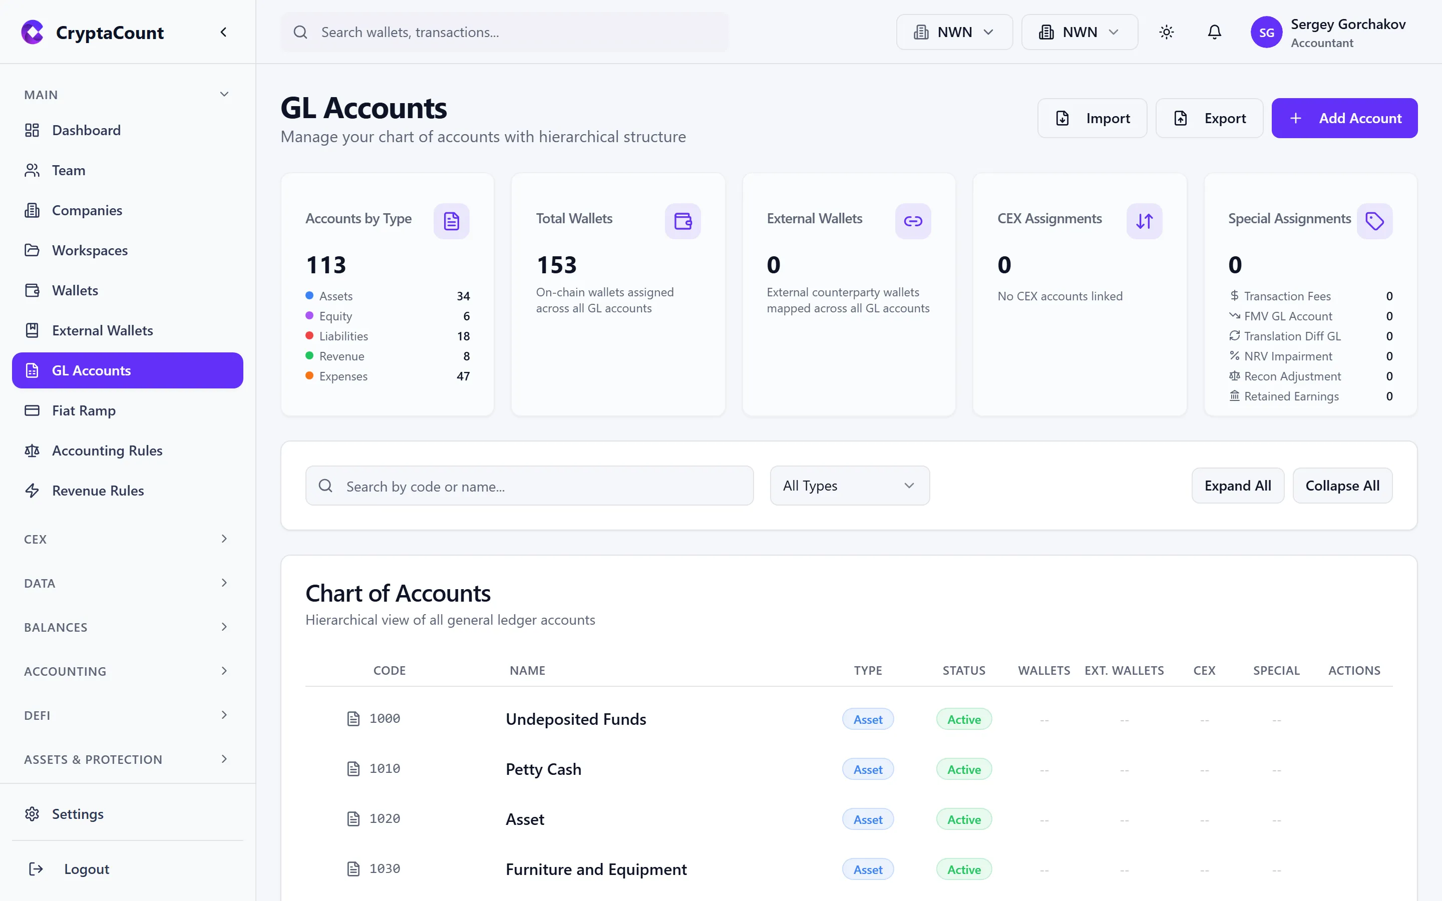The height and width of the screenshot is (901, 1442).
Task: Click the External Wallets link icon
Action: [x=913, y=220]
